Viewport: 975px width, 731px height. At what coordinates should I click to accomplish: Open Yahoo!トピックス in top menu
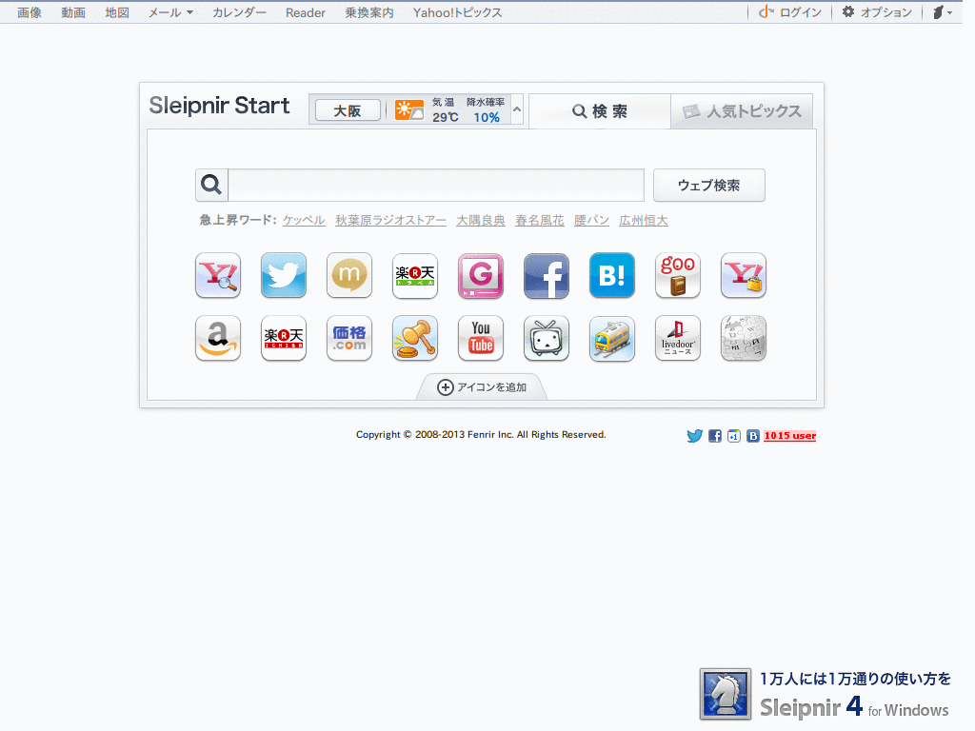(x=458, y=12)
